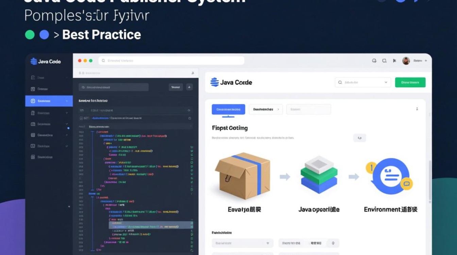Select the highlighted blue sidebar menu item
The width and height of the screenshot is (457, 255).
[49, 101]
